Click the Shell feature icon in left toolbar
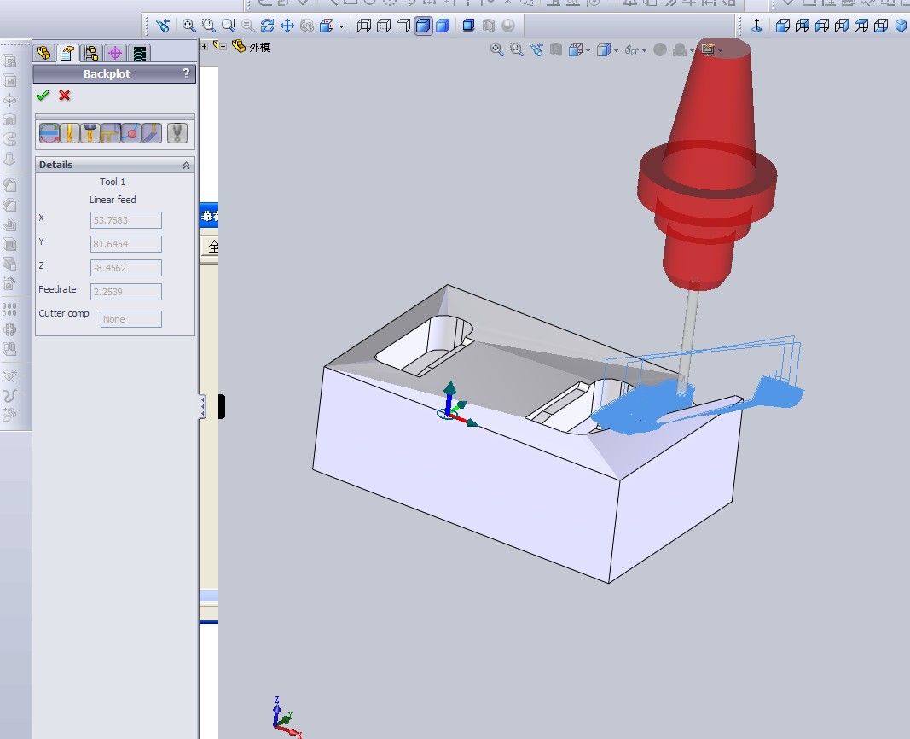The height and width of the screenshot is (739, 910). click(10, 244)
